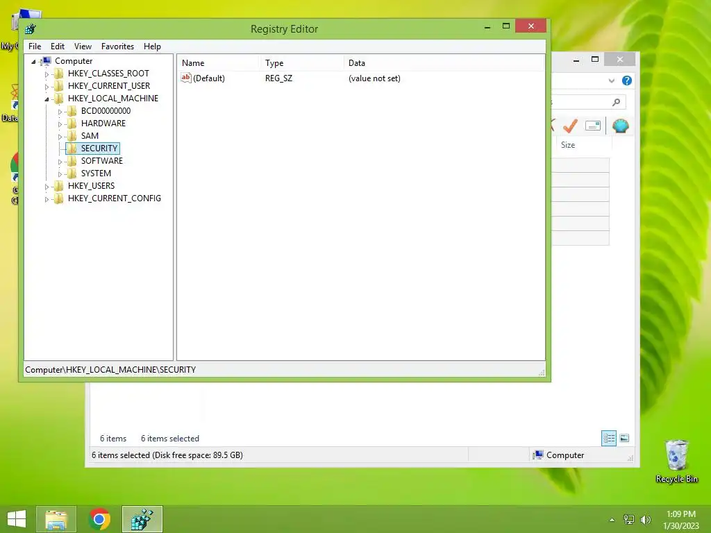Collapse the Computer root node
The height and width of the screenshot is (533, 711).
33,62
